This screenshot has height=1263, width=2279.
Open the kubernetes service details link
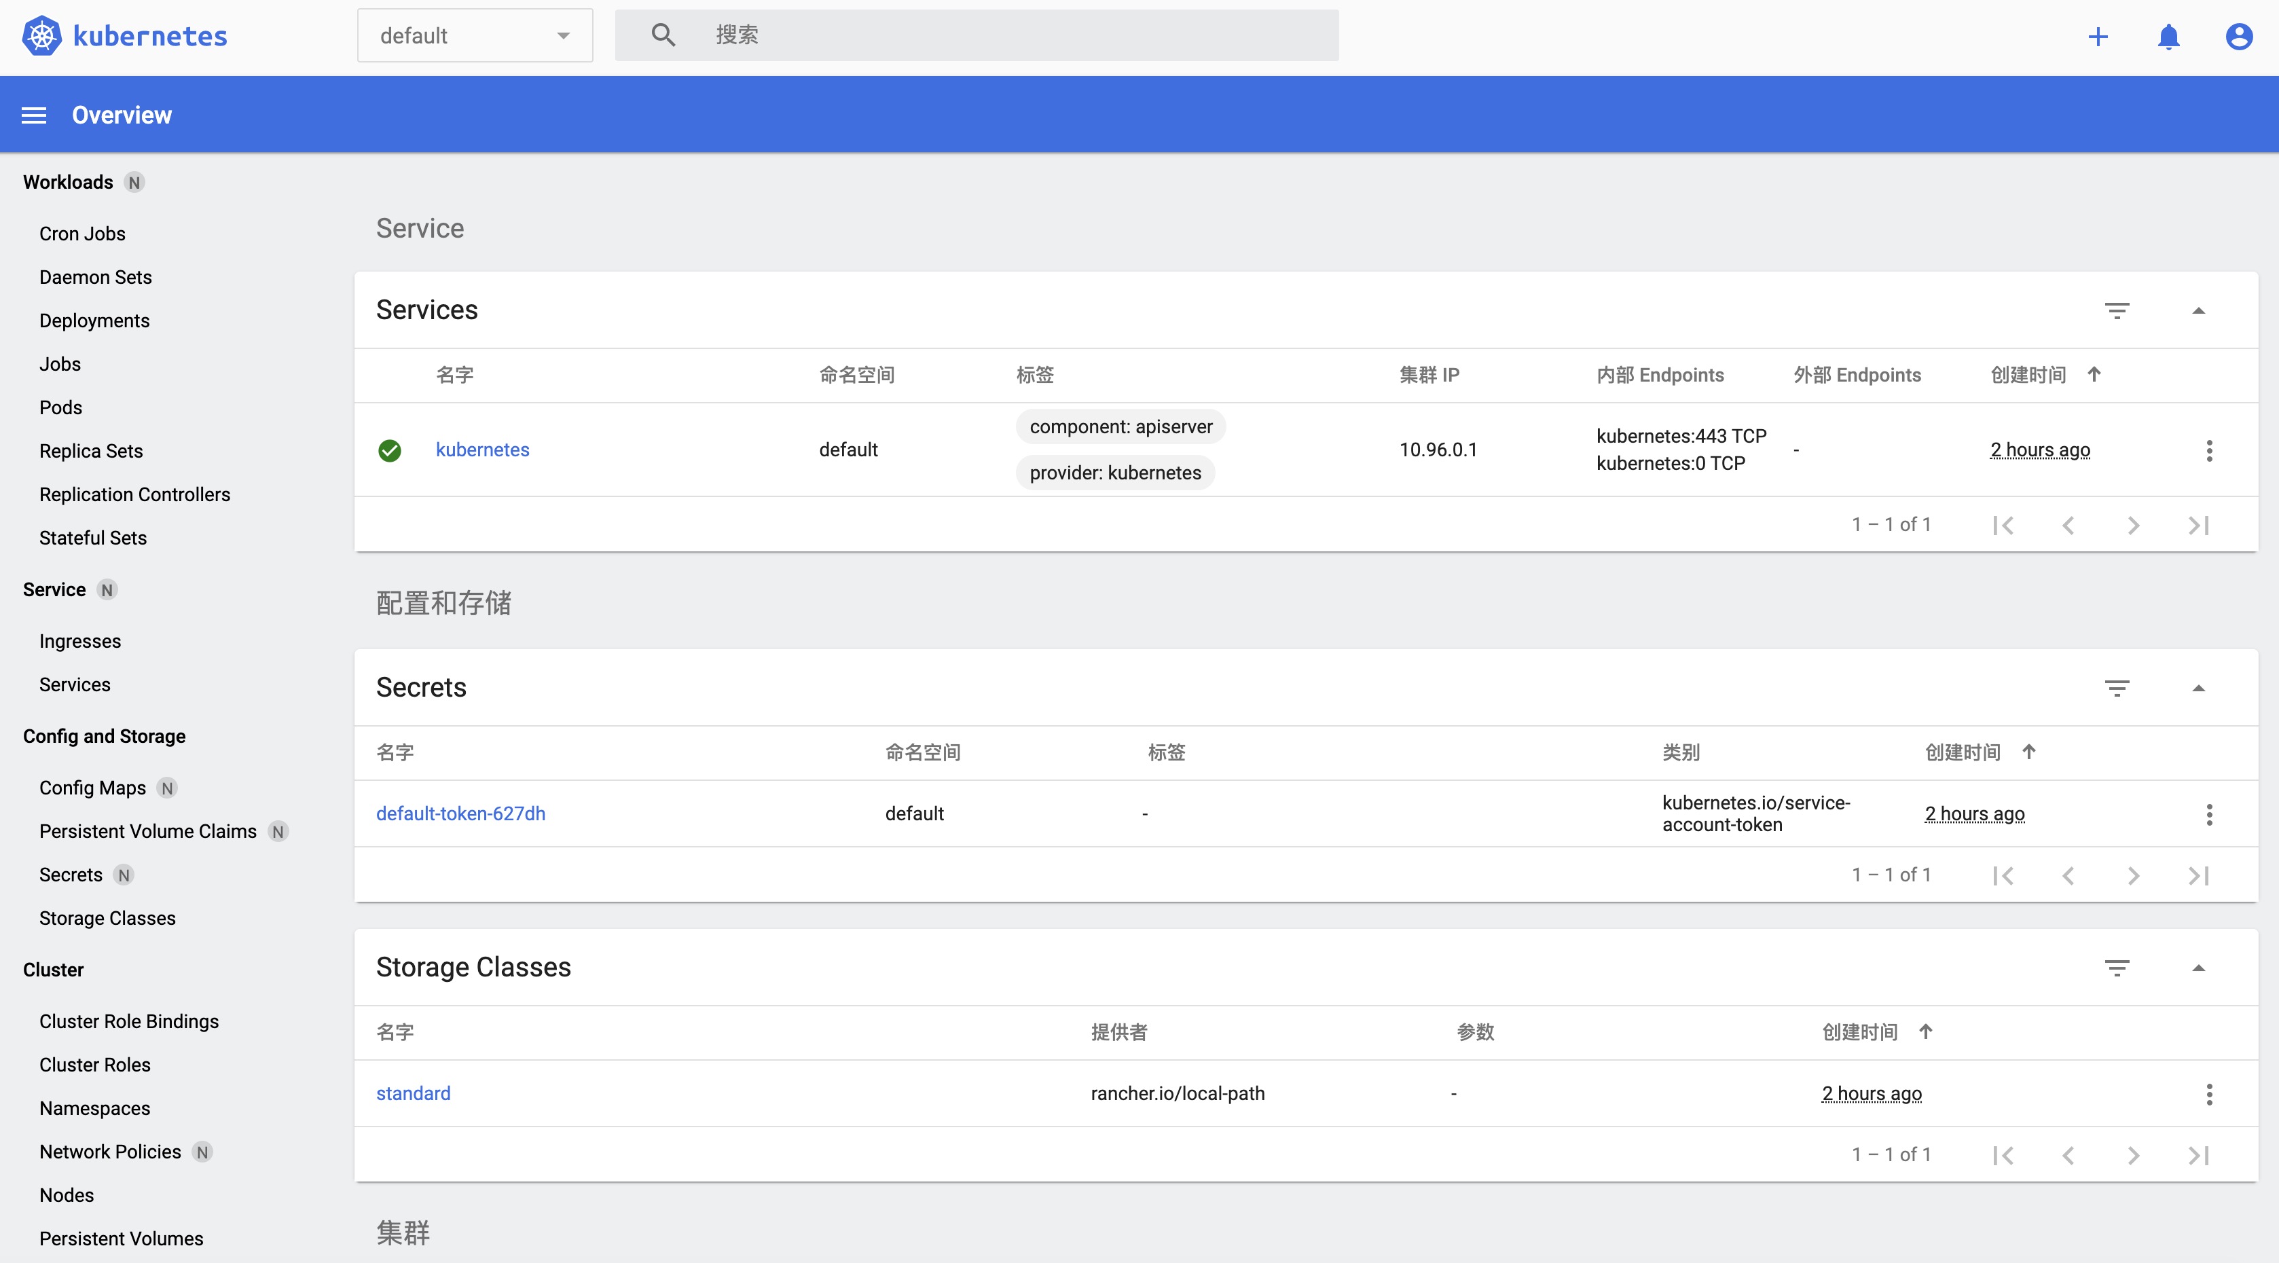coord(482,450)
